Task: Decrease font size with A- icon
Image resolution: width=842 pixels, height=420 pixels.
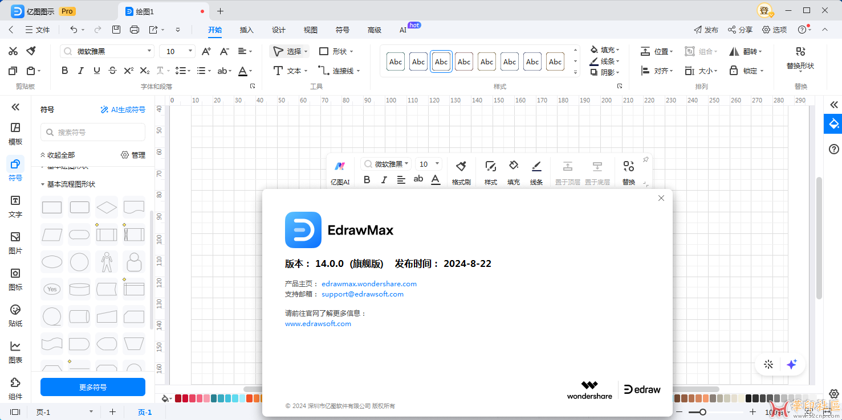Action: 225,51
